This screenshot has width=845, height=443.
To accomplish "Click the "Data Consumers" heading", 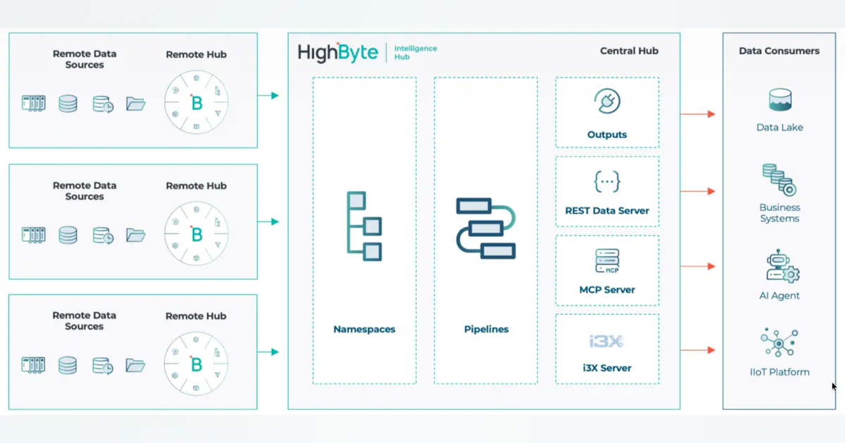I will click(779, 51).
